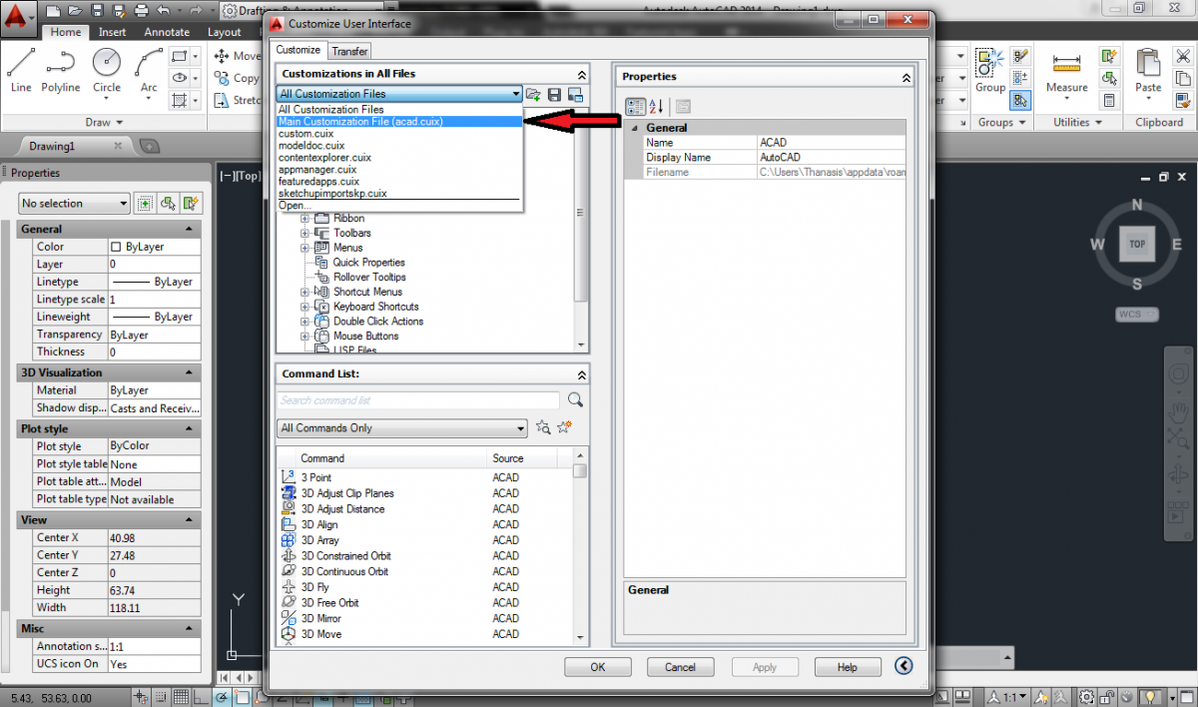Open the Quick Calculator icon in Utilities

click(1109, 101)
